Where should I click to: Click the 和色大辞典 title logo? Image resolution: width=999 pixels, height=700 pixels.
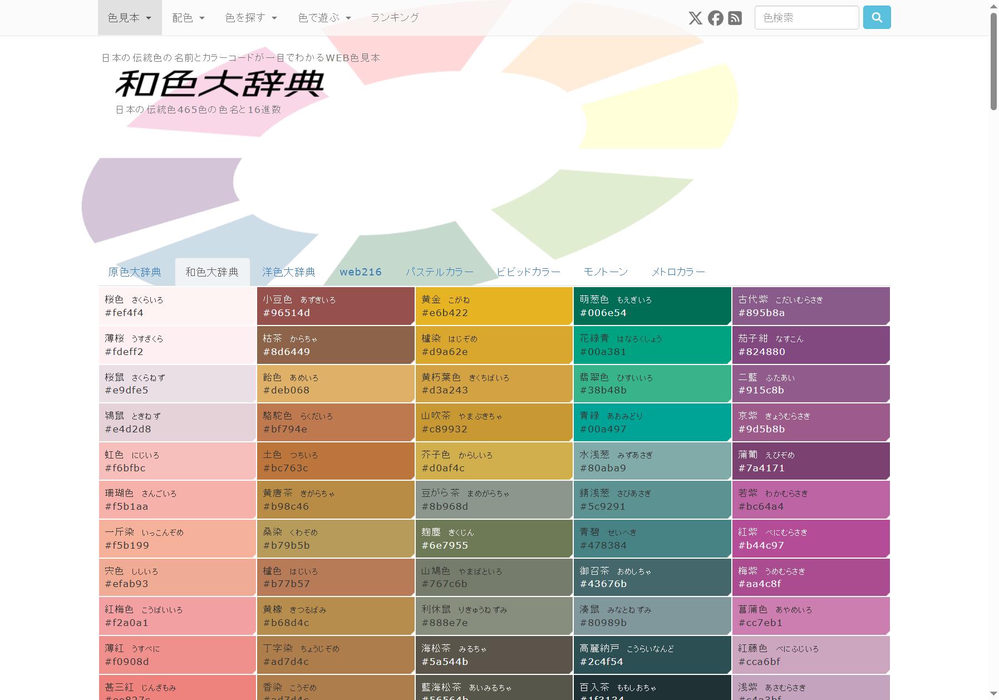tap(219, 84)
